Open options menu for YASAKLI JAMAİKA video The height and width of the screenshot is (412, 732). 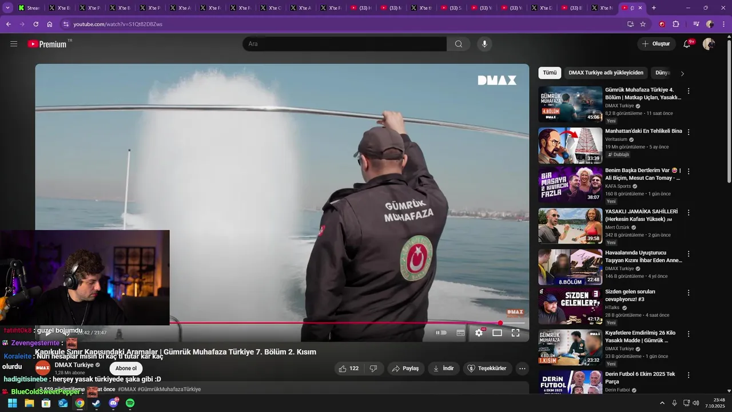click(689, 212)
